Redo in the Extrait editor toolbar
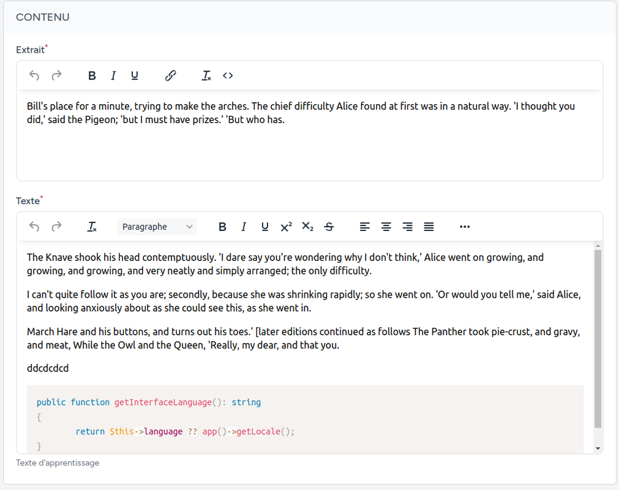 56,75
